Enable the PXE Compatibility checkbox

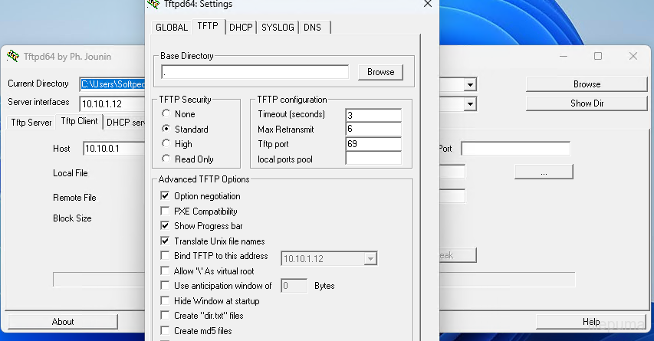165,211
